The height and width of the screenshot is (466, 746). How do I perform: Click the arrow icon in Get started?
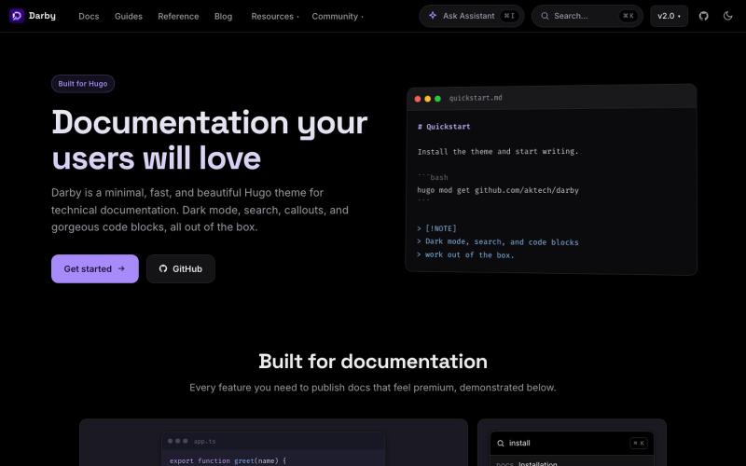click(121, 268)
